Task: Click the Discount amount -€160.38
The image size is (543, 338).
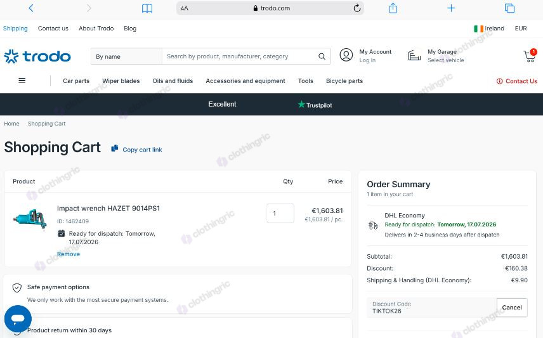Action: (515, 268)
